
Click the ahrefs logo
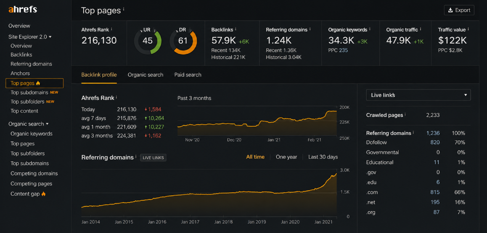pos(23,10)
